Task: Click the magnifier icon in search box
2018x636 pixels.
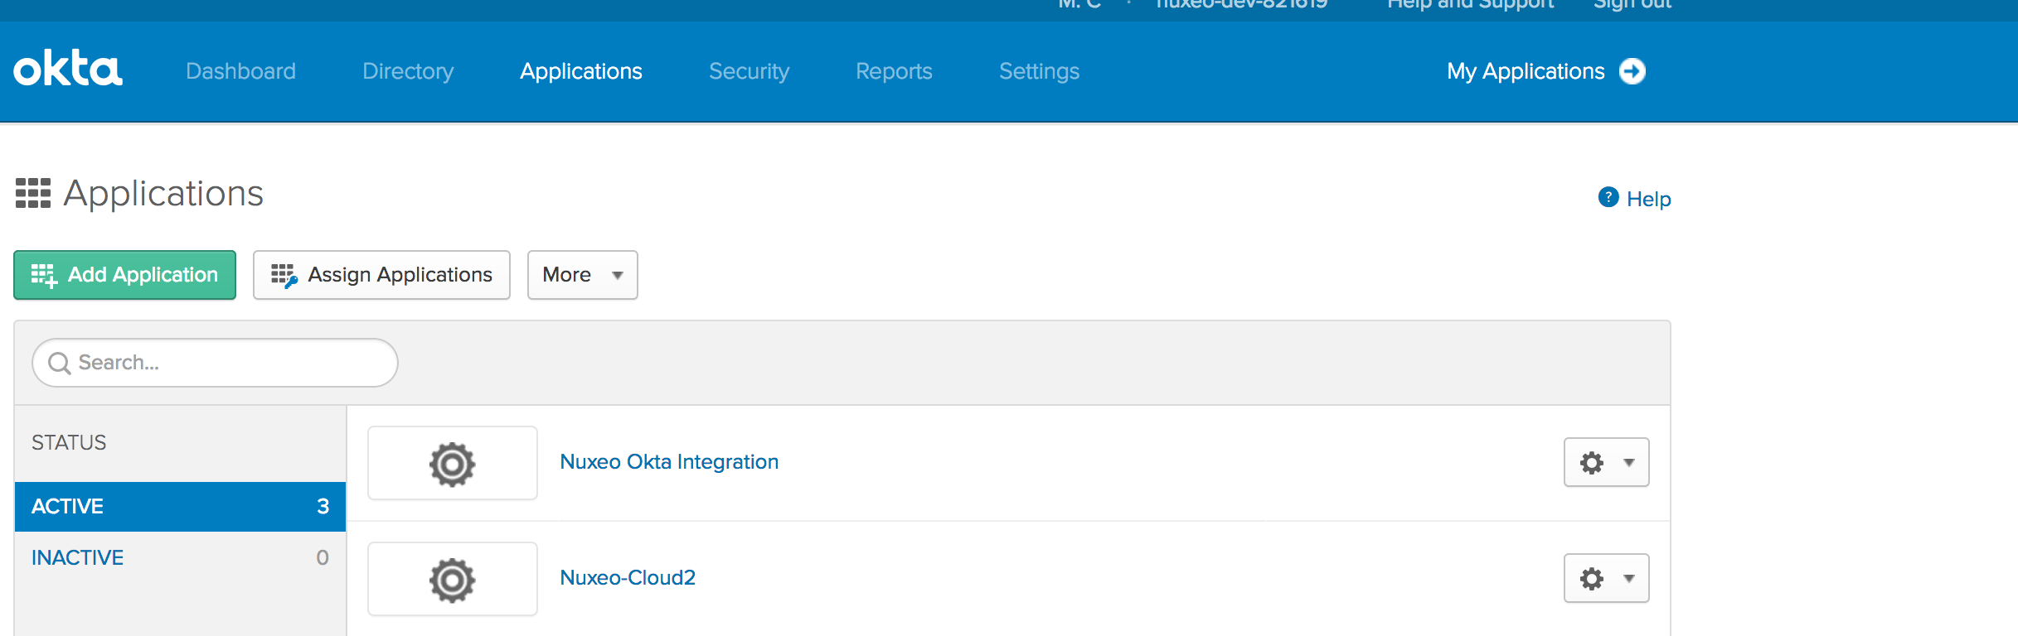Action: (59, 363)
